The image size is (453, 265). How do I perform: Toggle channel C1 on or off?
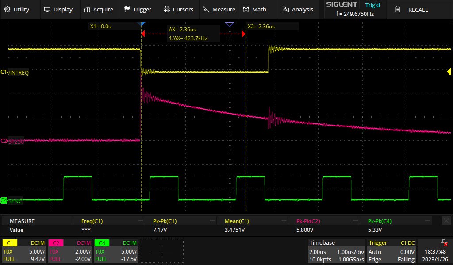pyautogui.click(x=10, y=242)
